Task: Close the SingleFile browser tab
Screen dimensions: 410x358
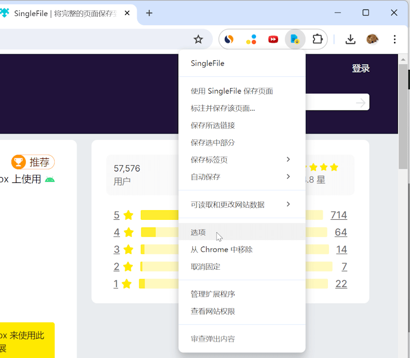Action: (127, 13)
